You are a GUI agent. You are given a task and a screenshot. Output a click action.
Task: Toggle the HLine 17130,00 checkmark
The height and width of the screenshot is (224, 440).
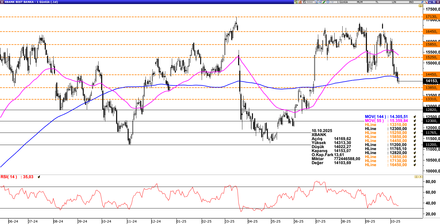(414, 161)
